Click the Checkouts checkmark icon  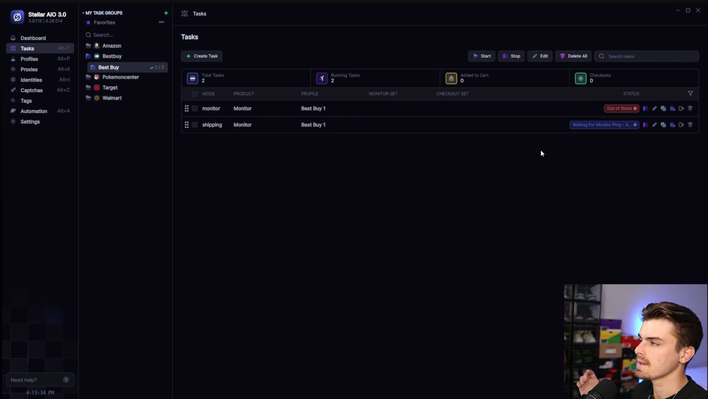click(580, 78)
